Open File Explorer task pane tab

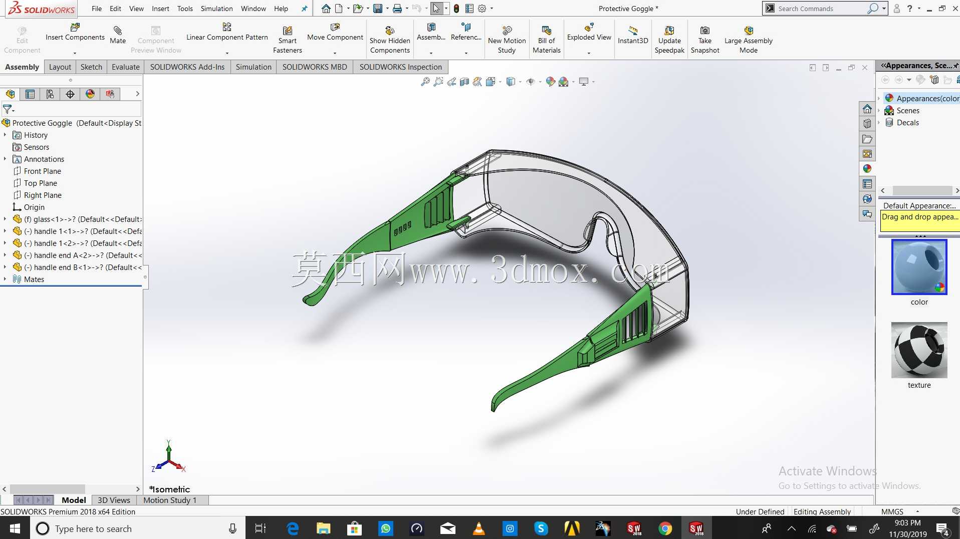867,139
